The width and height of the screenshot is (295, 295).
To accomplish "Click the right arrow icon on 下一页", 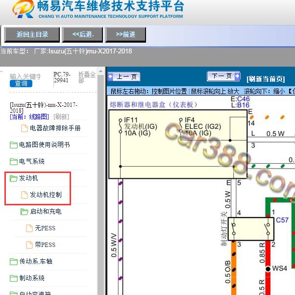I will coord(237,76).
